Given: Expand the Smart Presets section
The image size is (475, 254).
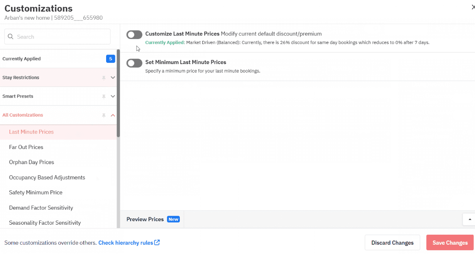Looking at the screenshot, I should click(x=113, y=96).
